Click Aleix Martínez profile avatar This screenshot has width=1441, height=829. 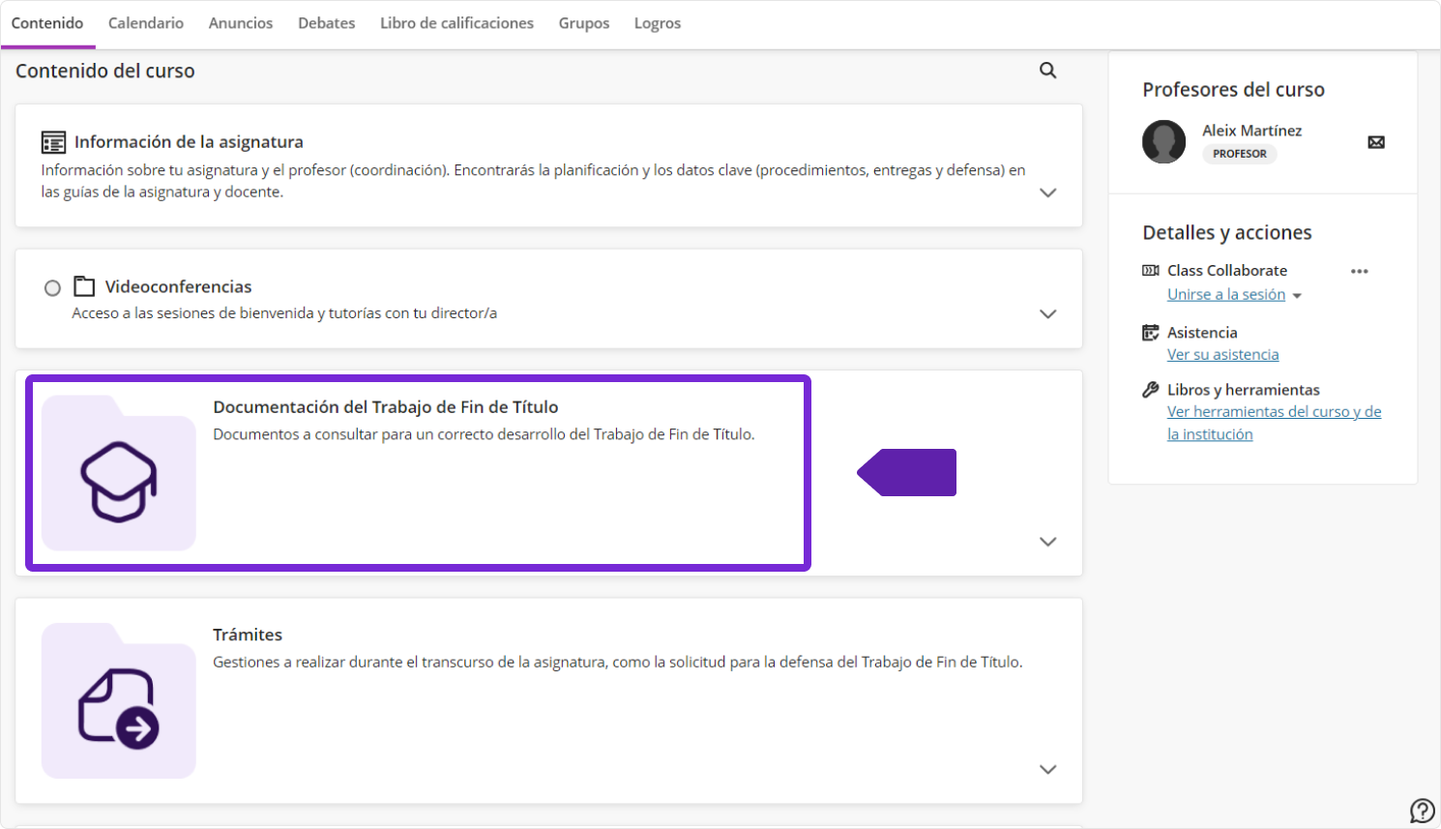1163,142
